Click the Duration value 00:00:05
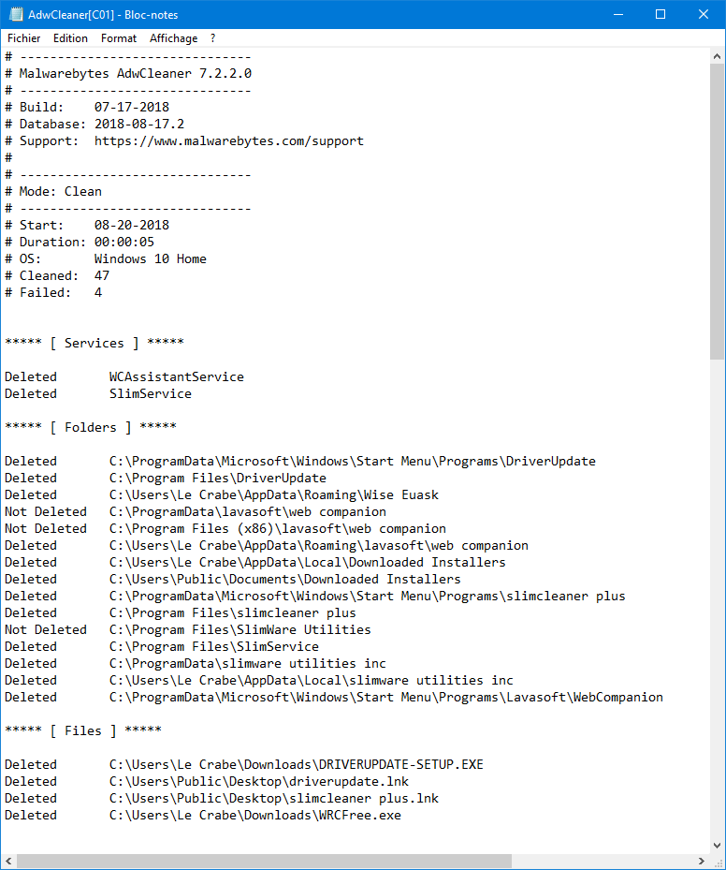The width and height of the screenshot is (726, 870). click(124, 242)
